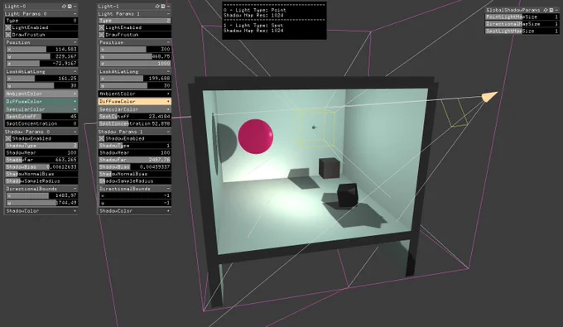This screenshot has width=563, height=327.
Task: Click the SpotLightMapSize slider
Action: pyautogui.click(x=522, y=31)
